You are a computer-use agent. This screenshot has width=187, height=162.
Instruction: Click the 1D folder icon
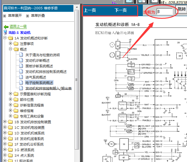click(x=11, y=133)
